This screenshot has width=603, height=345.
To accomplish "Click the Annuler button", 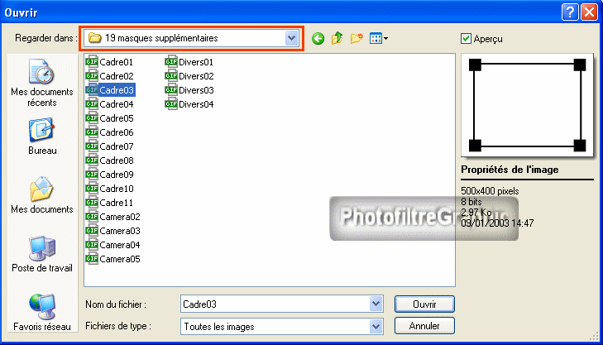I will pos(424,326).
